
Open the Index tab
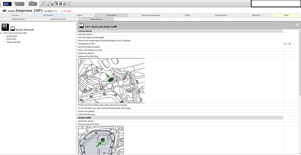(x=286, y=15)
